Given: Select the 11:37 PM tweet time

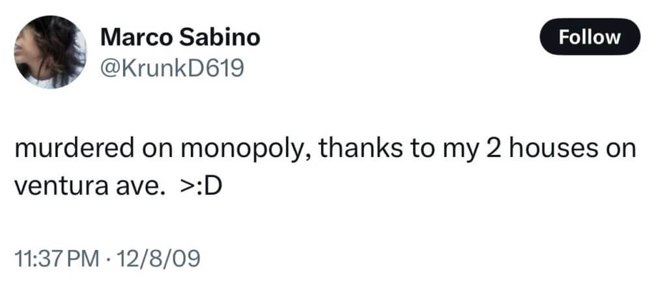Looking at the screenshot, I should pos(56,259).
